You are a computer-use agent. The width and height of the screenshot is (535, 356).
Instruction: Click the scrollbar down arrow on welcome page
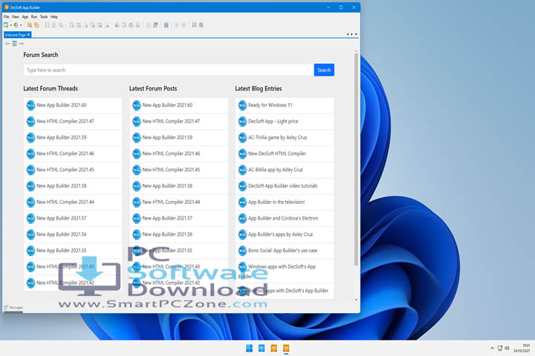356,300
